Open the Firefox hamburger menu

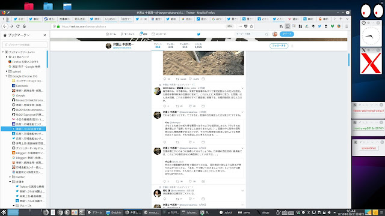pyautogui.click(x=346, y=26)
